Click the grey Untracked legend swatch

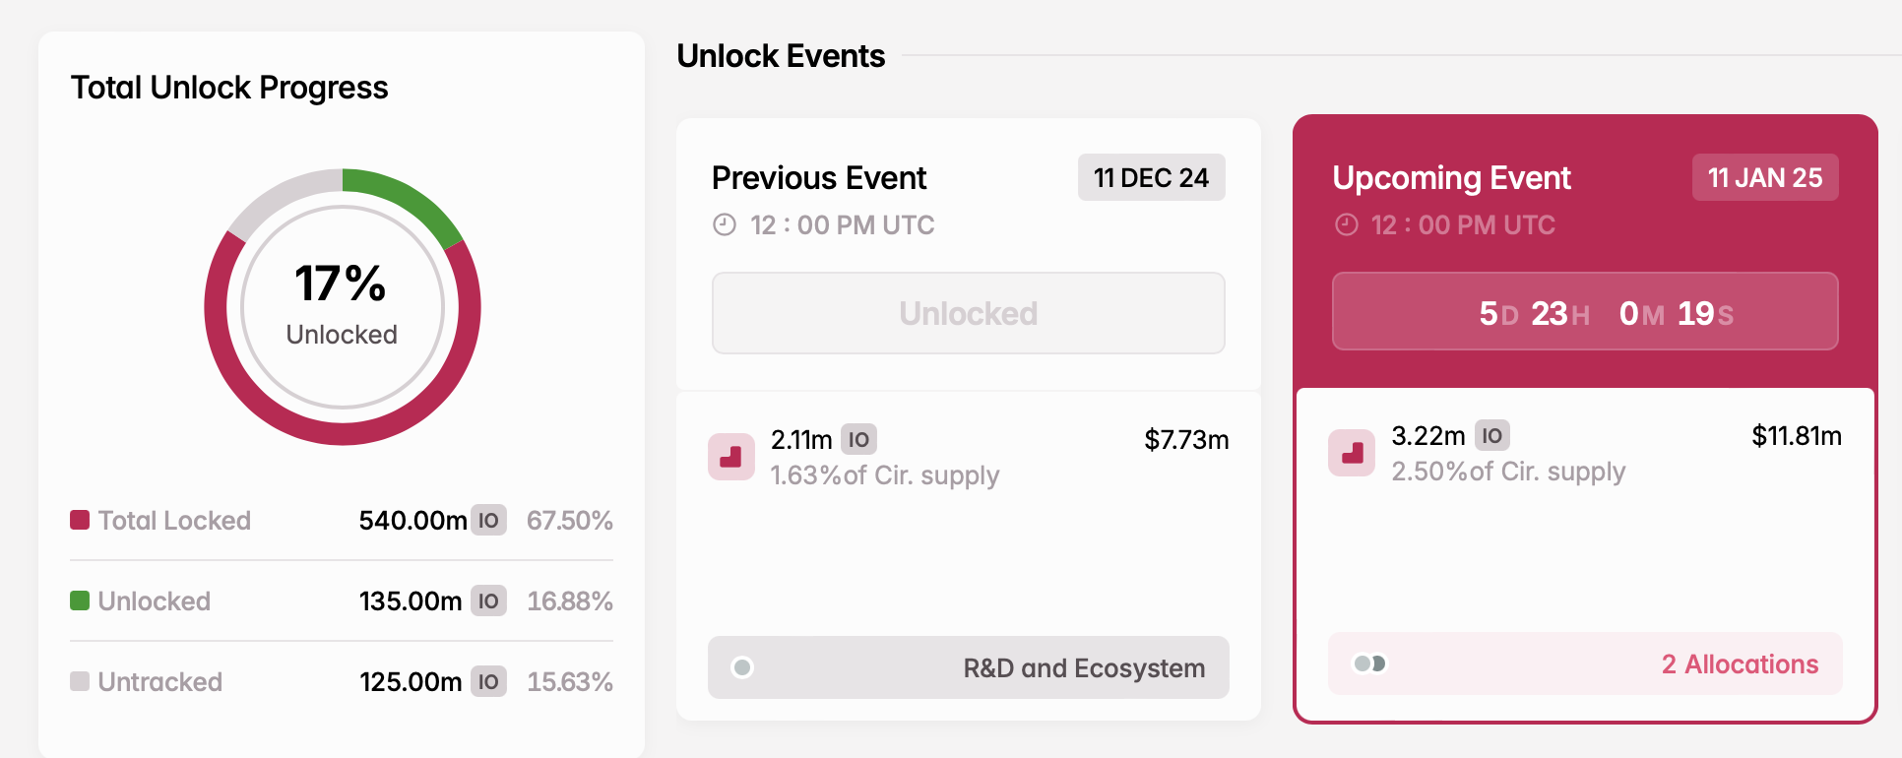tap(80, 681)
